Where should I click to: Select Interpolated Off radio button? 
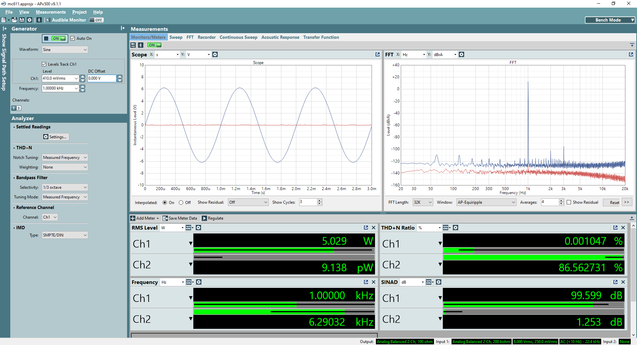tap(181, 203)
